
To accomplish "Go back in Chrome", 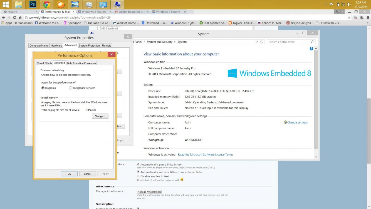I will tap(3, 17).
